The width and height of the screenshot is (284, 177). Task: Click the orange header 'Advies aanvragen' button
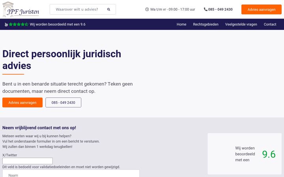[x=262, y=9]
